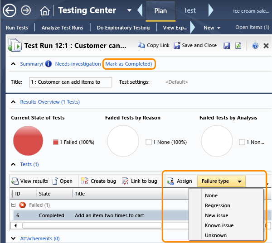The height and width of the screenshot is (243, 272).
Task: Click Save and Close button
Action: click(x=195, y=46)
